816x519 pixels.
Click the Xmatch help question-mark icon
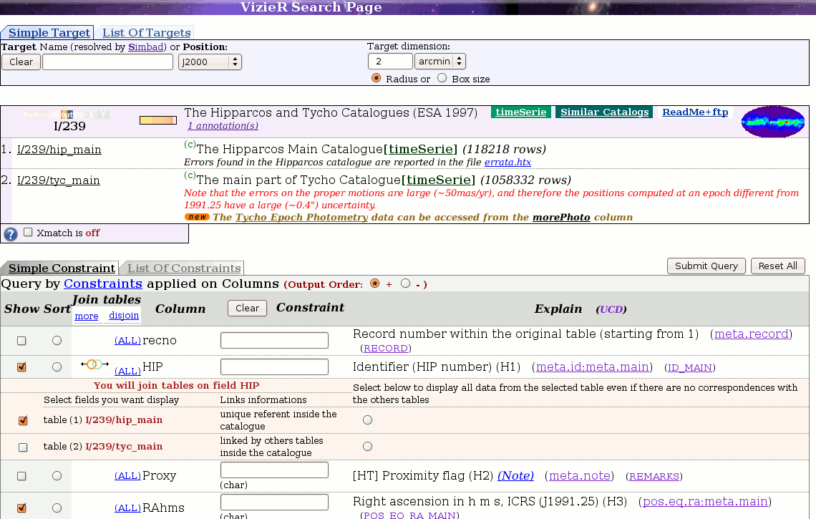coord(11,234)
